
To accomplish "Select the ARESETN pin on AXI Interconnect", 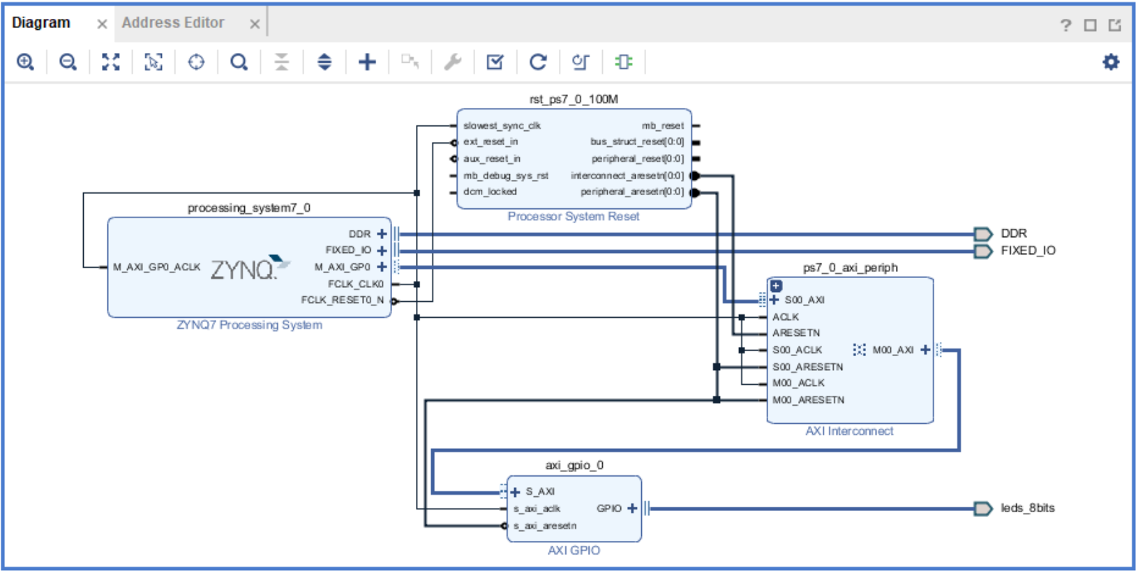I will tap(796, 333).
